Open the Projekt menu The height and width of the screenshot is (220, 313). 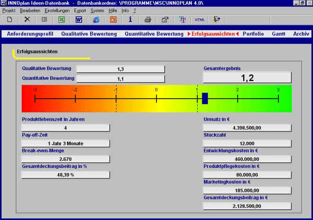click(x=9, y=11)
